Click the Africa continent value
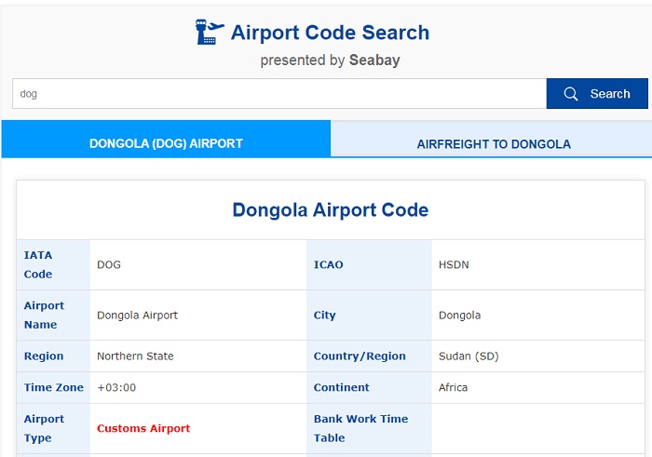Image resolution: width=652 pixels, height=457 pixels. click(453, 387)
